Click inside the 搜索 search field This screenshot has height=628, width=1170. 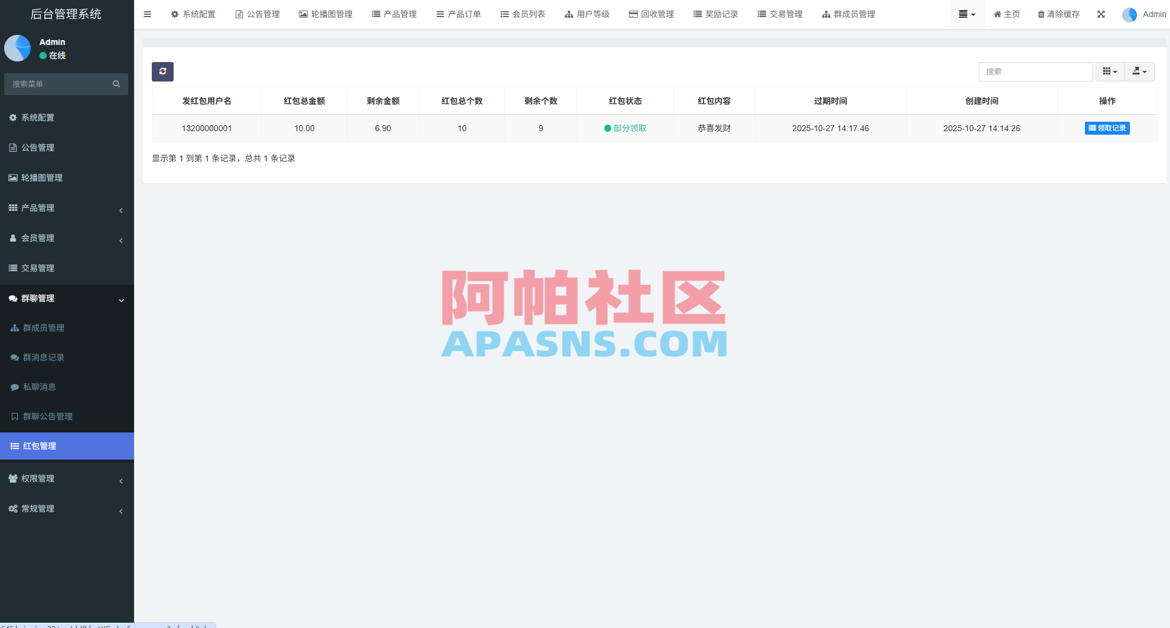(1035, 71)
